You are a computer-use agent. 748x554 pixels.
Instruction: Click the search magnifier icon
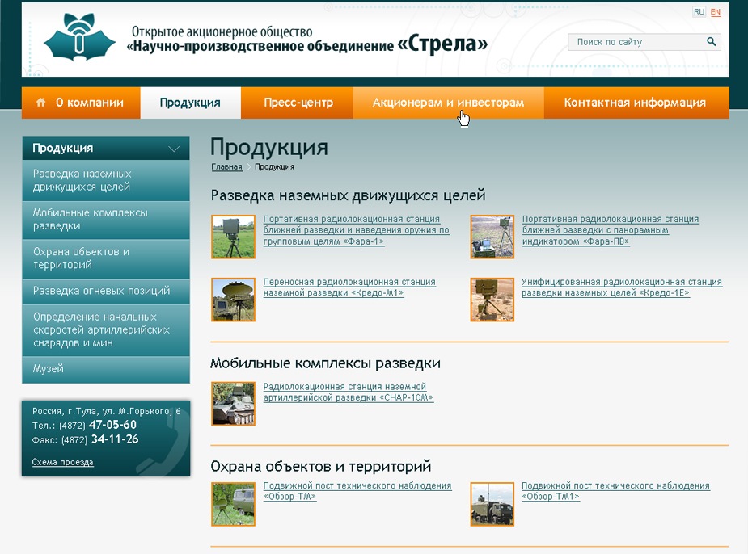(x=711, y=42)
